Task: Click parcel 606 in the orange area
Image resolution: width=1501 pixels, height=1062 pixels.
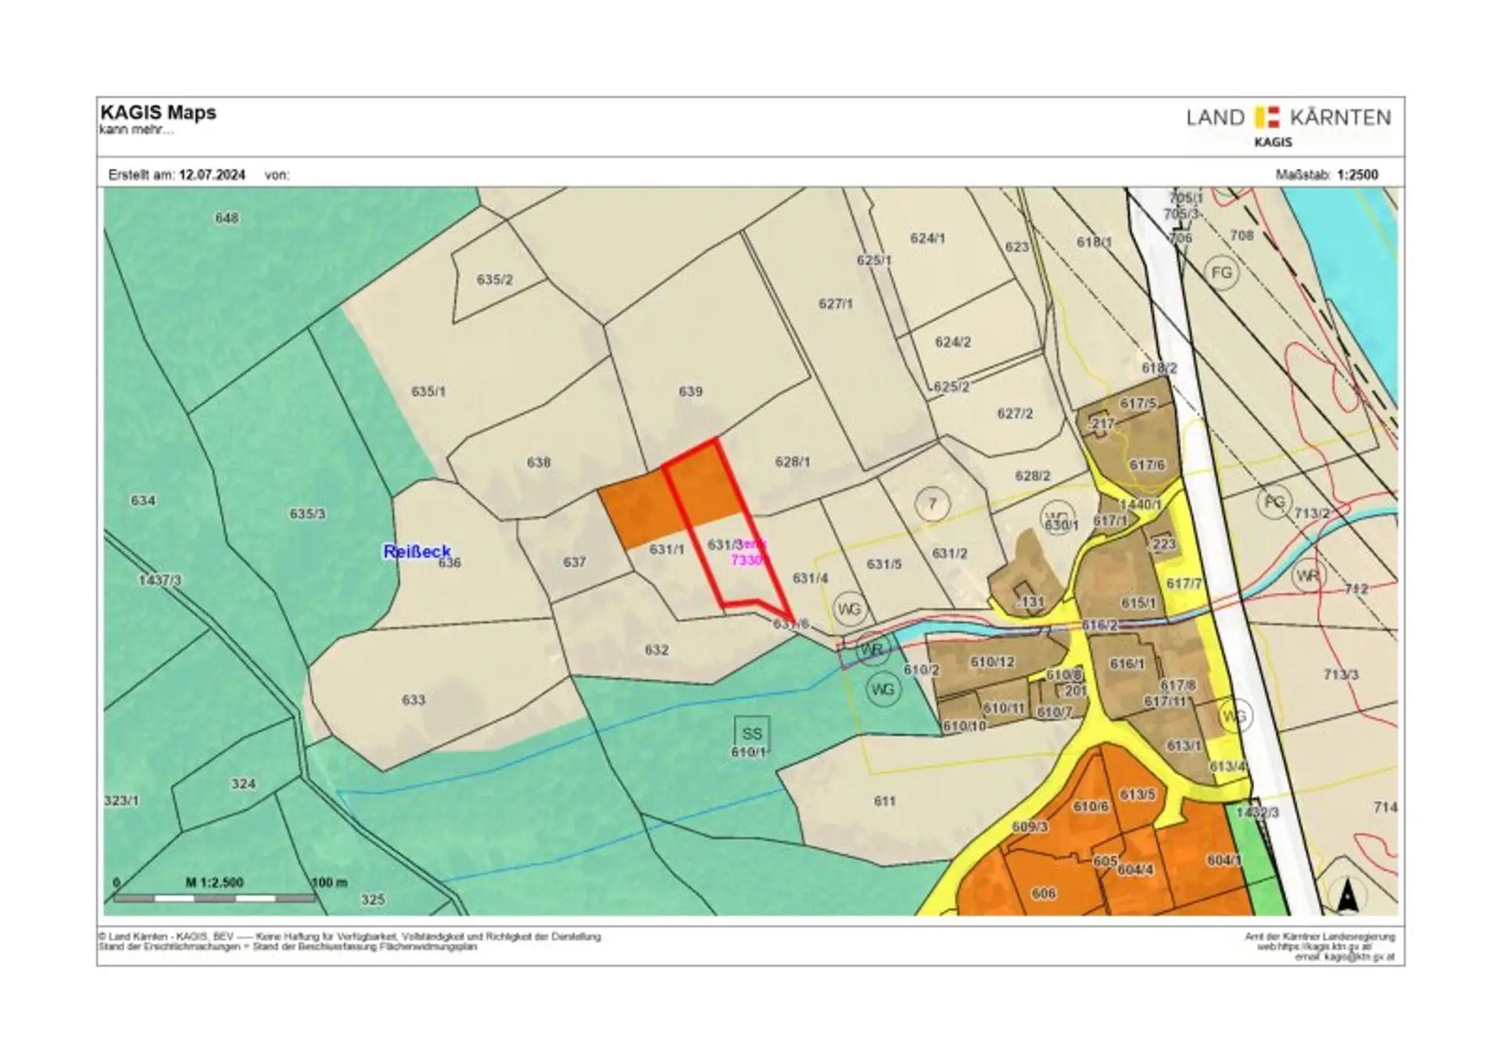Action: tap(1044, 892)
